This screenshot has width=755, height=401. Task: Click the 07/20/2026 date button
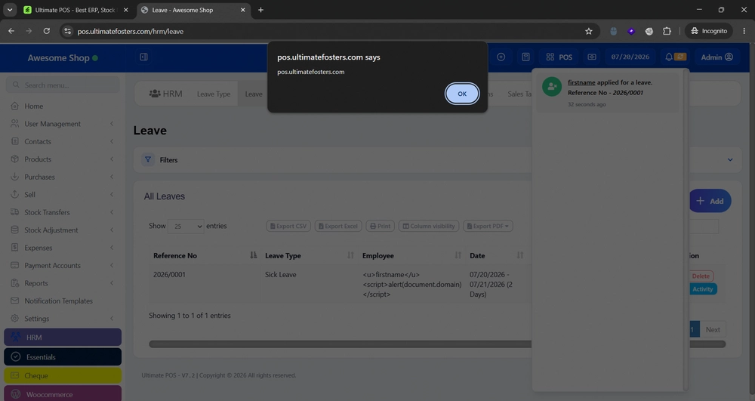pos(630,57)
